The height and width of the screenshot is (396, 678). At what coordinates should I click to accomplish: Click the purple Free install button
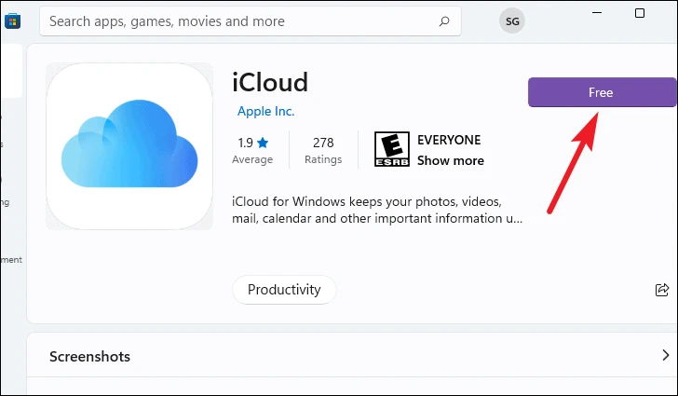[602, 92]
